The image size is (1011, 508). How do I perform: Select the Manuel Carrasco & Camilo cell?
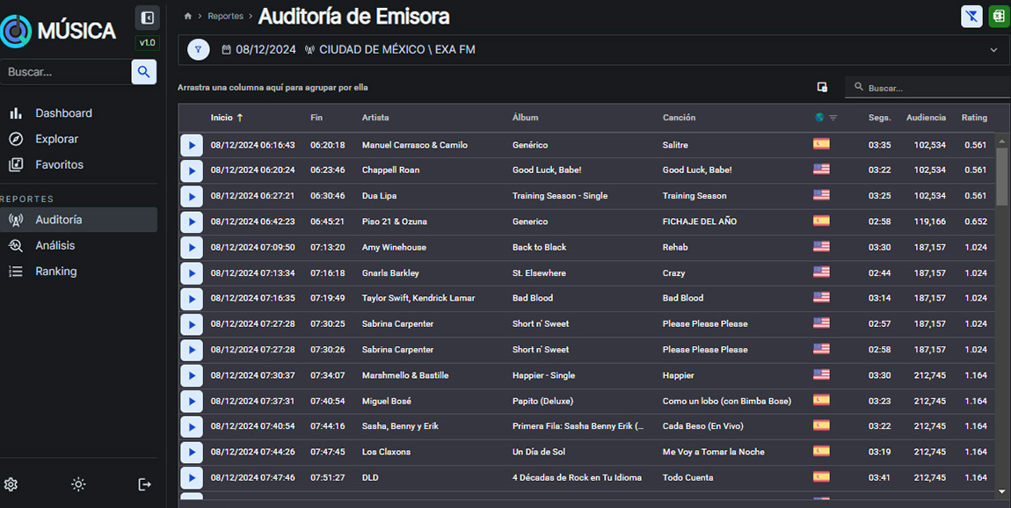[x=415, y=145]
